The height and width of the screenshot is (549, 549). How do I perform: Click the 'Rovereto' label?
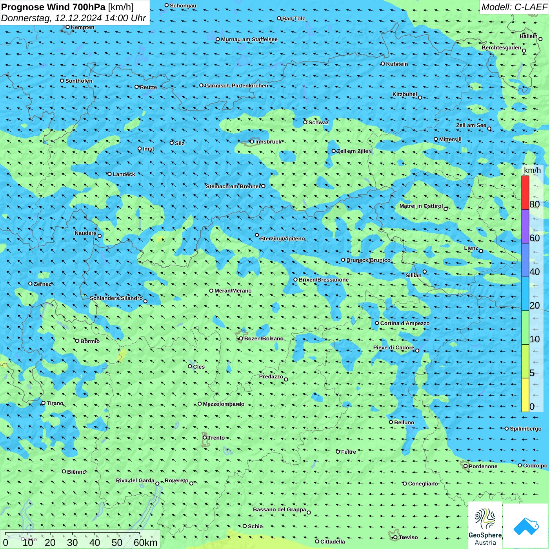176,480
